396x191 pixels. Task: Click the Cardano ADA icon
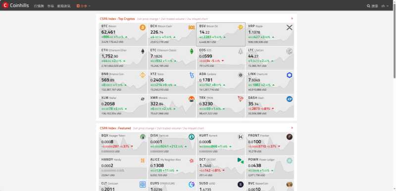click(x=241, y=75)
